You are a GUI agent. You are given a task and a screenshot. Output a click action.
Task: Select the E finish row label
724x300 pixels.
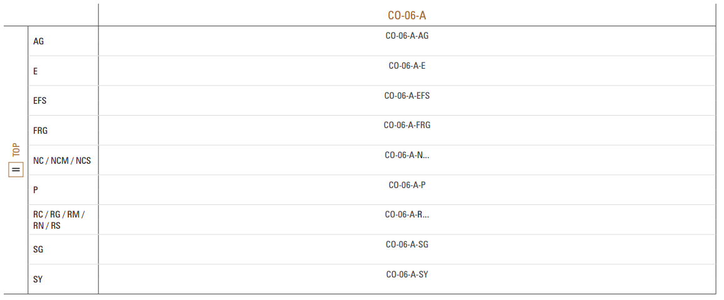coord(36,71)
